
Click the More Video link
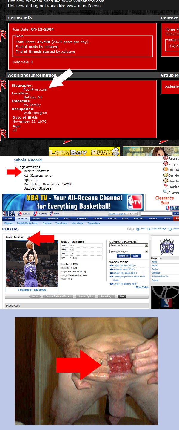point(142,287)
